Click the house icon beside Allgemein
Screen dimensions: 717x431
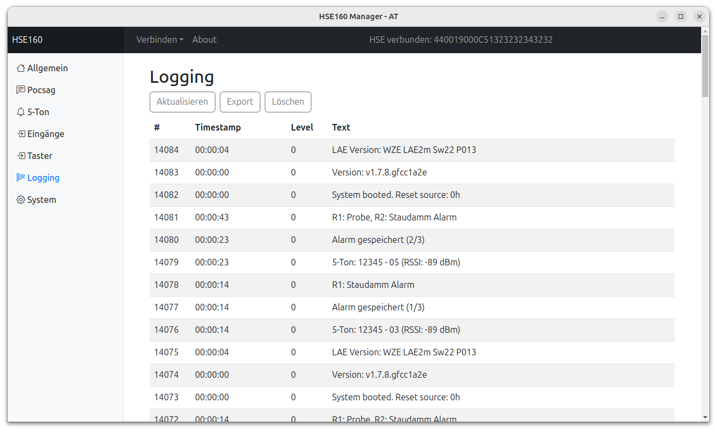coord(21,69)
